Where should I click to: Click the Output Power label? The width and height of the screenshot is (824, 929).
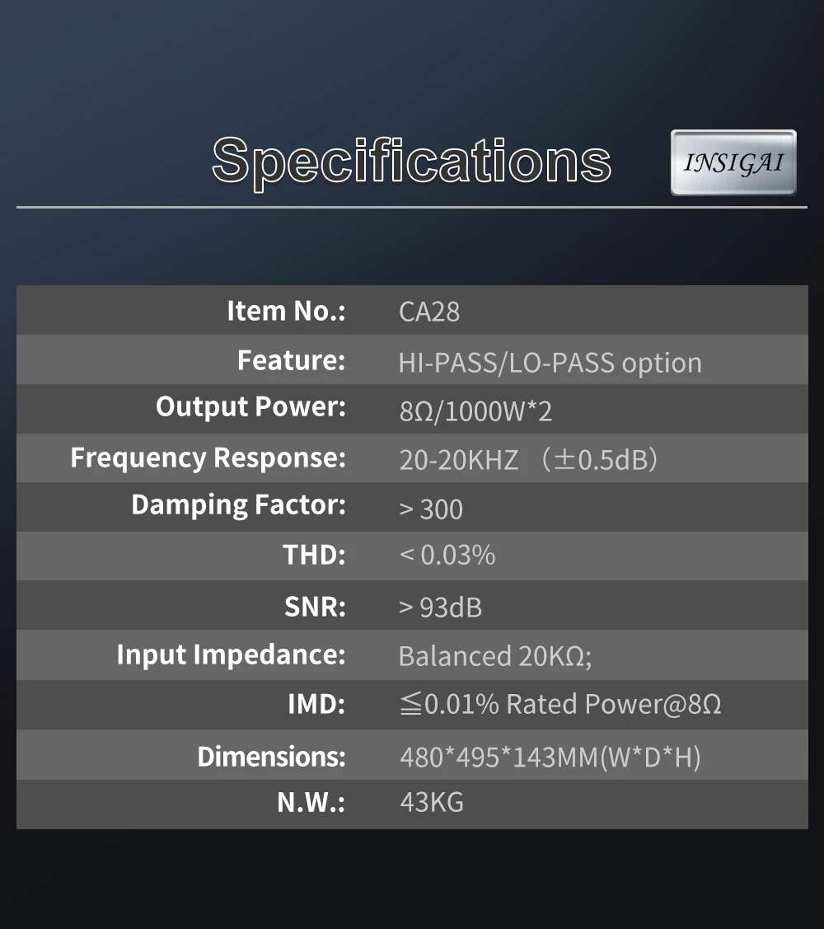point(250,407)
